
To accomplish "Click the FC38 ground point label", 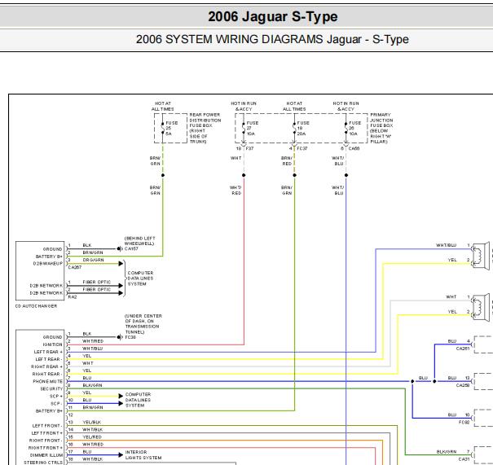I will click(x=130, y=337).
